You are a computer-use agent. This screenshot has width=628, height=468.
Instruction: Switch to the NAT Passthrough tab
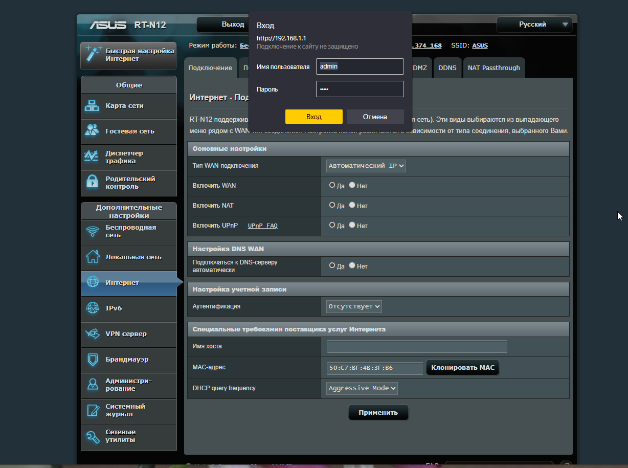(494, 68)
